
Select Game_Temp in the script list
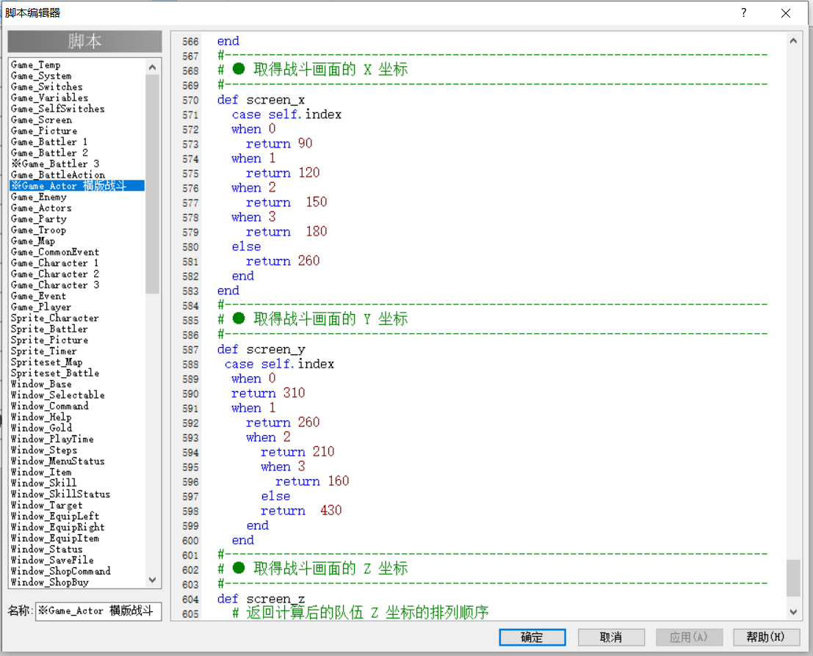pos(36,65)
